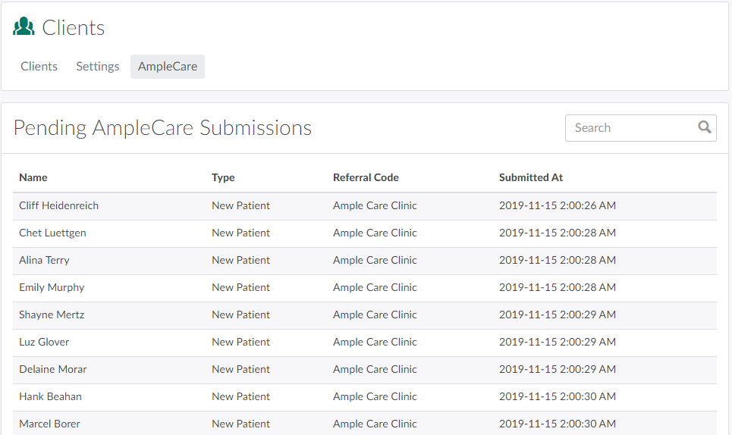Select the AmpleCare tab
Image resolution: width=732 pixels, height=435 pixels.
click(168, 67)
